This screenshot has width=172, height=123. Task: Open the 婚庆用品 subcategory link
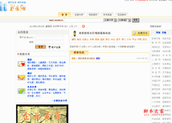point(42,76)
